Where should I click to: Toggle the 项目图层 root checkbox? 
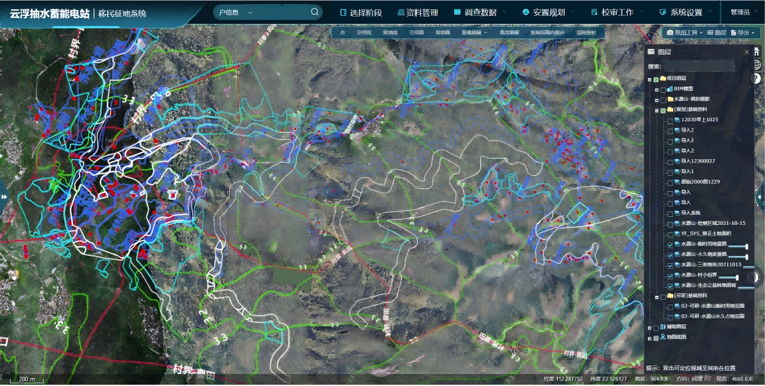coord(656,78)
